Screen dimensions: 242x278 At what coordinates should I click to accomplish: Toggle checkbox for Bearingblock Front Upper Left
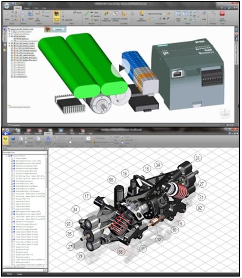click(x=12, y=212)
